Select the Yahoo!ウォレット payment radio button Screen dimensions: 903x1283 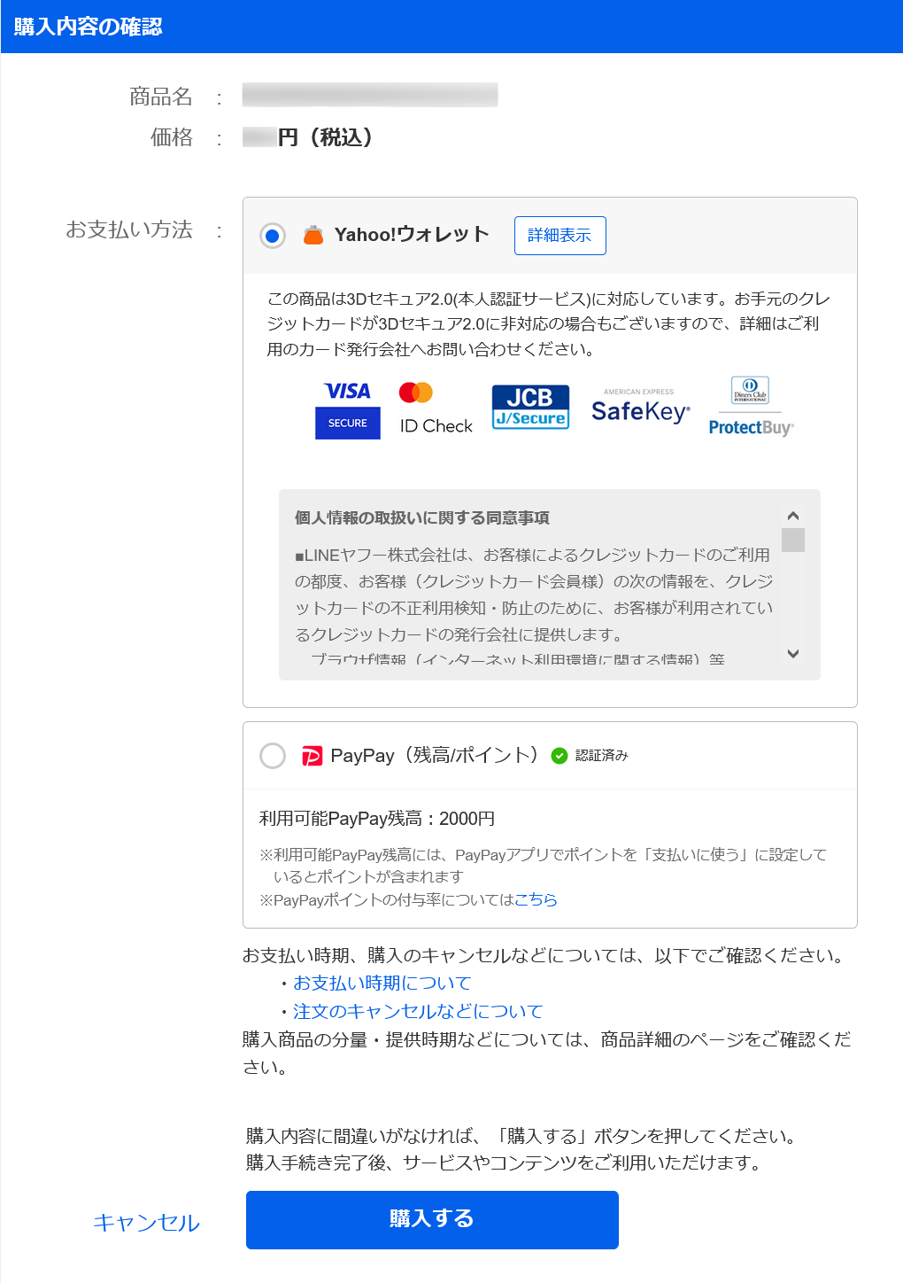pyautogui.click(x=273, y=236)
